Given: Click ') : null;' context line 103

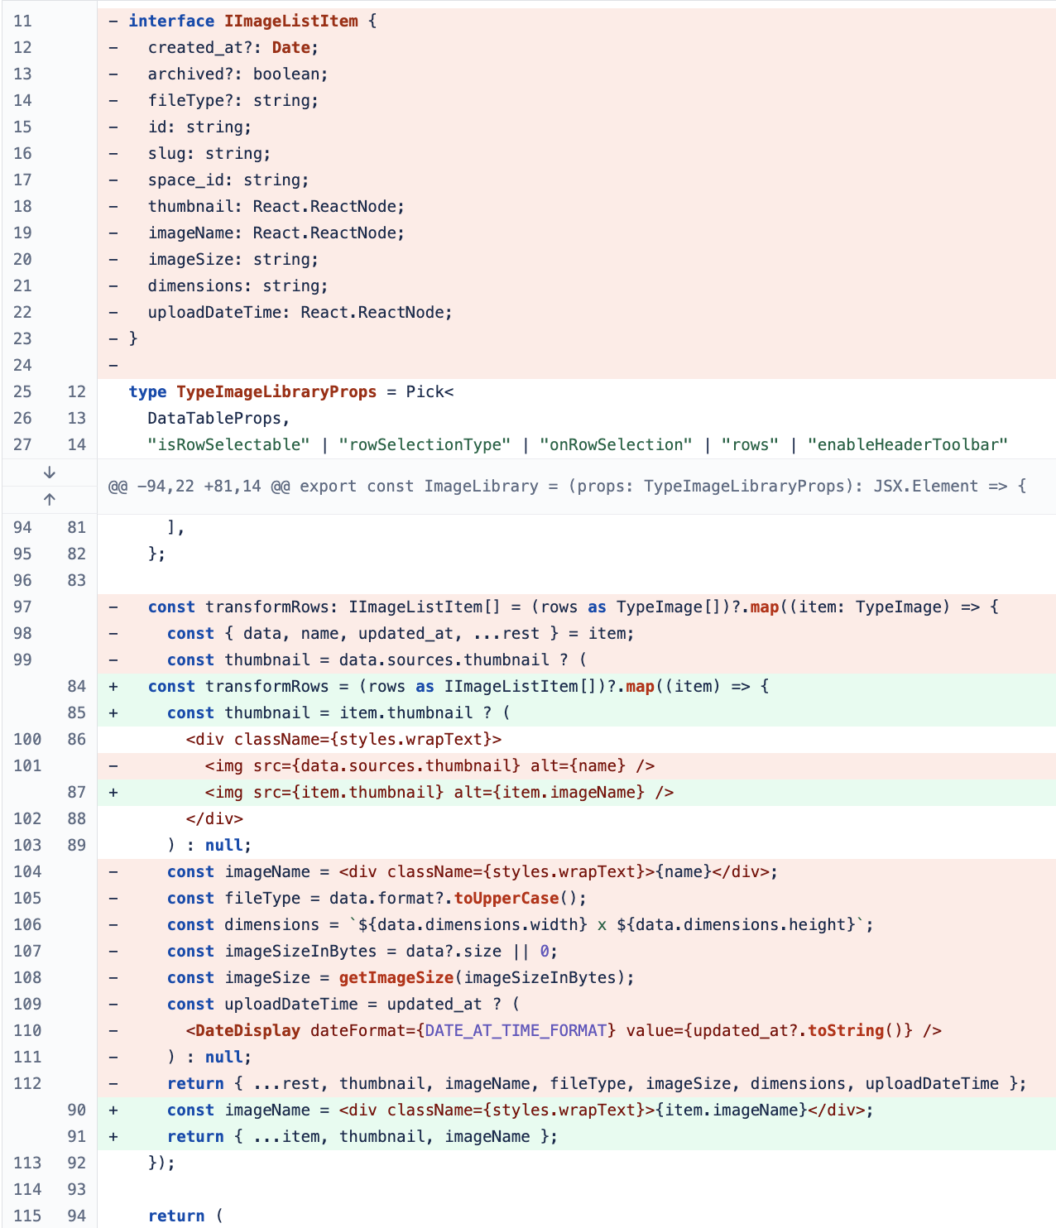Looking at the screenshot, I should 577,845.
